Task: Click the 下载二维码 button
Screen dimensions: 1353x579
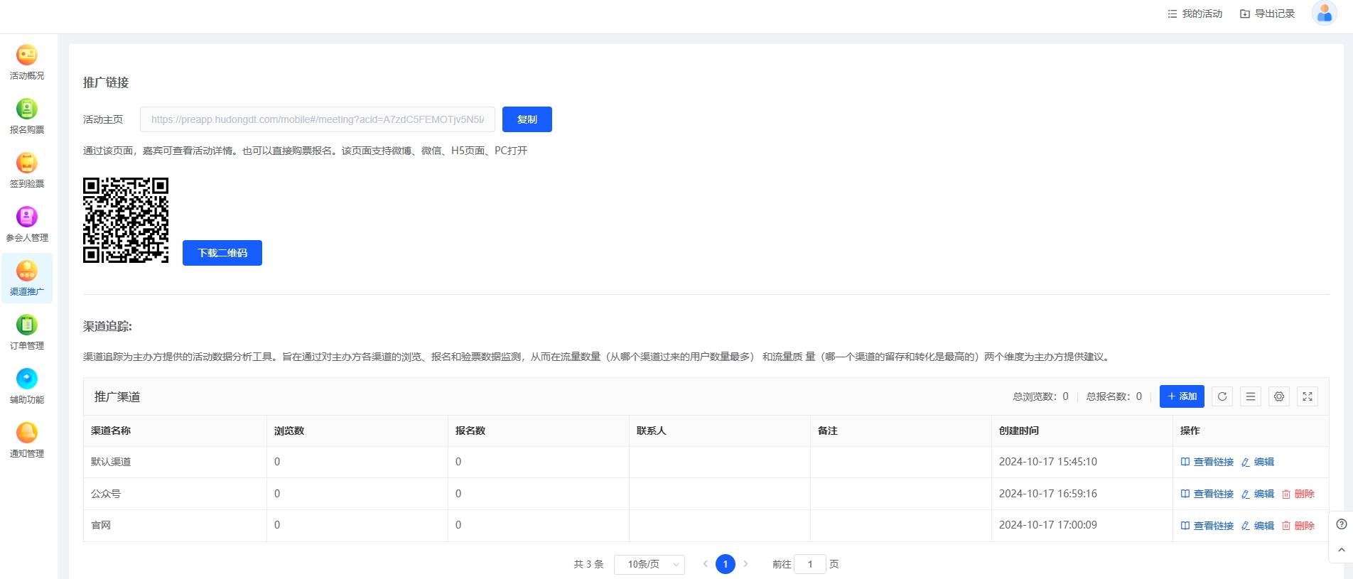Action: 222,253
